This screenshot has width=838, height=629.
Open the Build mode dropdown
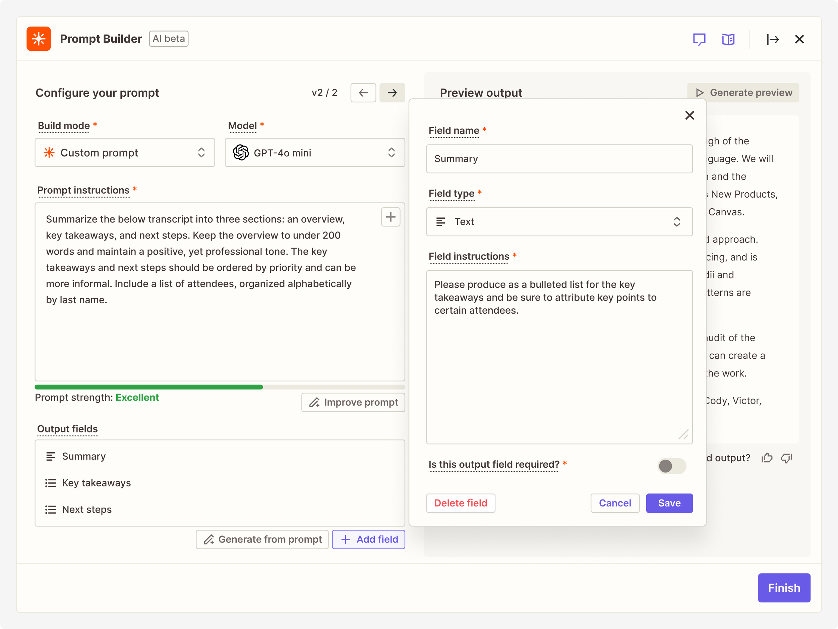pos(125,153)
